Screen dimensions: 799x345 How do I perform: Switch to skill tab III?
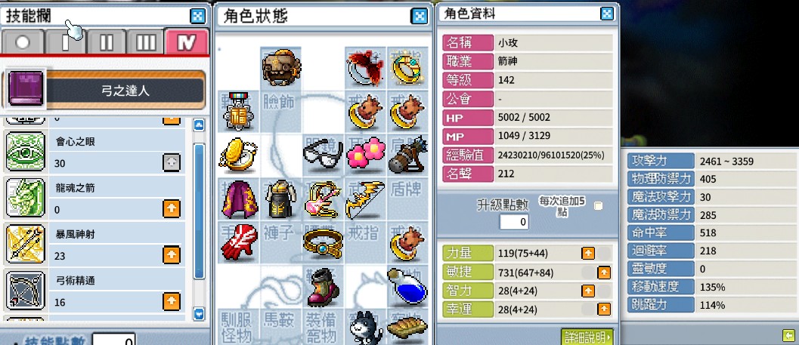(146, 42)
